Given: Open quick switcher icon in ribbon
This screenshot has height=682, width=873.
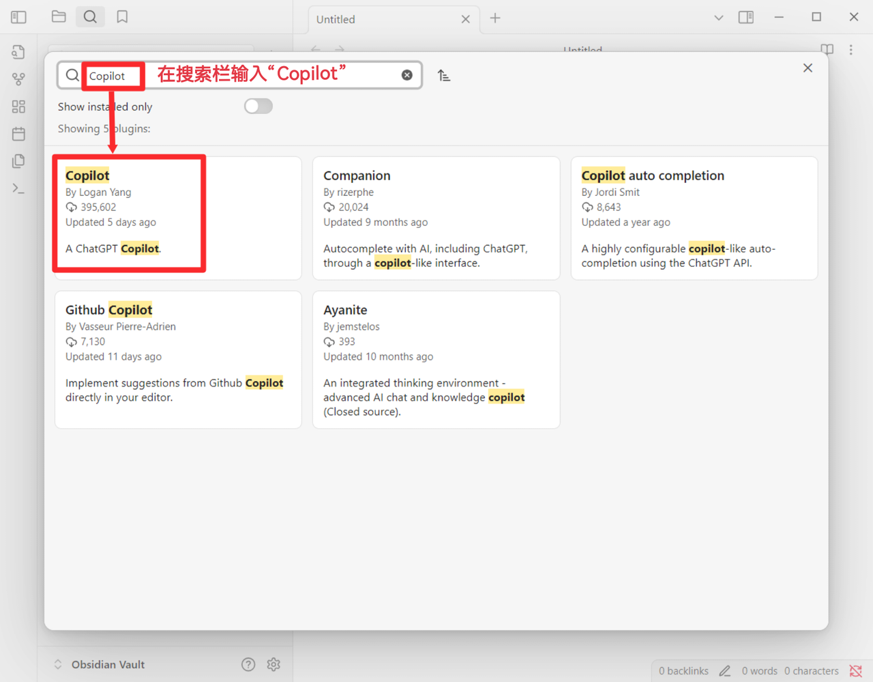Looking at the screenshot, I should (x=18, y=52).
